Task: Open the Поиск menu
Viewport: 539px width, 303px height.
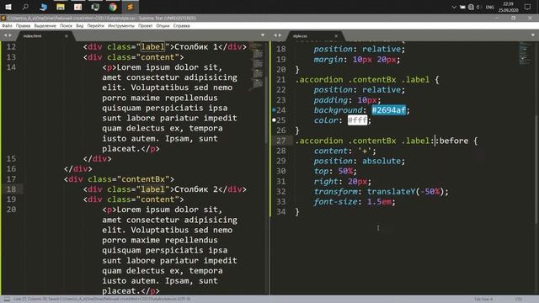Action: pyautogui.click(x=66, y=26)
